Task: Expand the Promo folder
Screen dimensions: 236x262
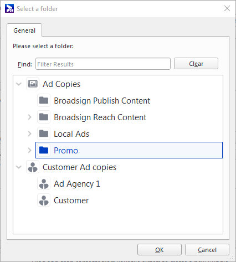Action: (29, 150)
